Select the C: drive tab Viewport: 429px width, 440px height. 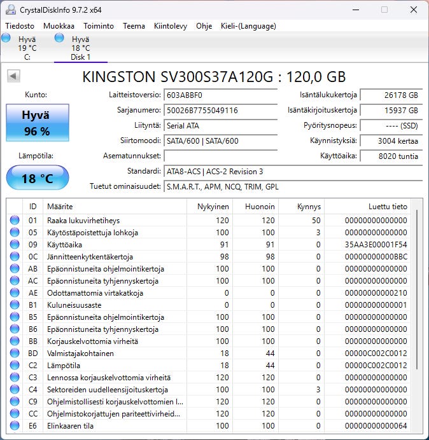pos(27,48)
